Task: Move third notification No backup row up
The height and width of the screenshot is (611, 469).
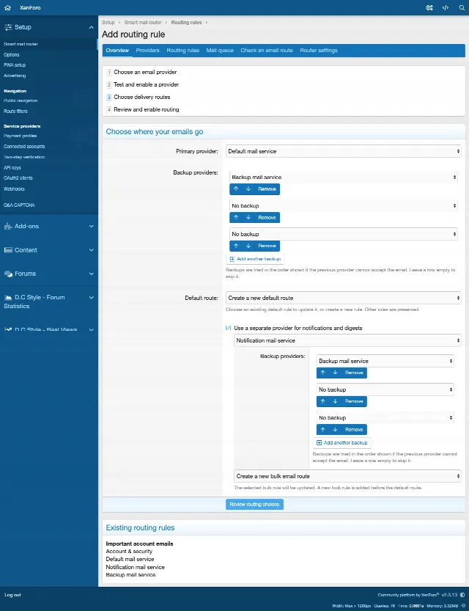Action: [x=322, y=429]
